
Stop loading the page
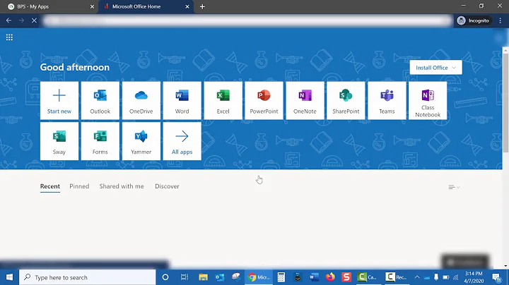[x=34, y=20]
